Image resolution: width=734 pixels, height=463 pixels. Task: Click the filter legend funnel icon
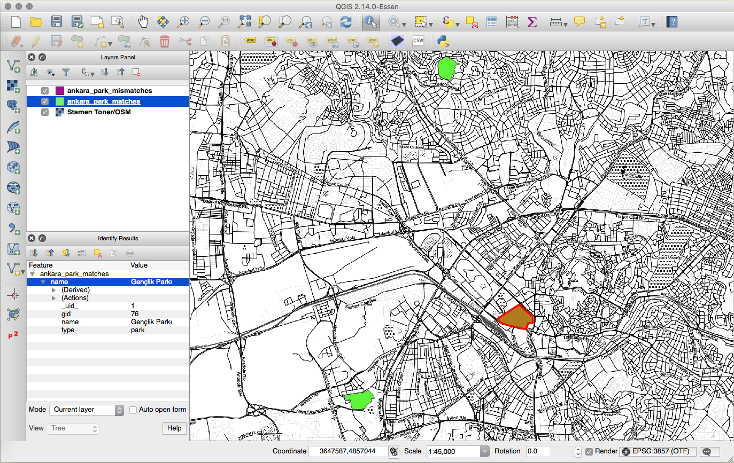pyautogui.click(x=66, y=72)
